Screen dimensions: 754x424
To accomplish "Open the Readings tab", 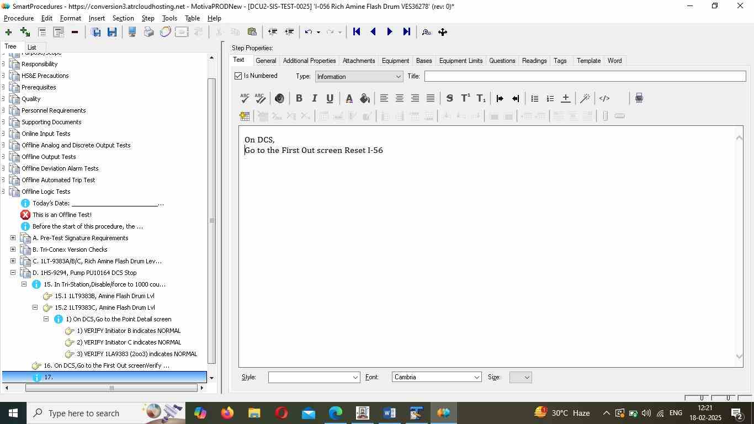I will [x=534, y=61].
